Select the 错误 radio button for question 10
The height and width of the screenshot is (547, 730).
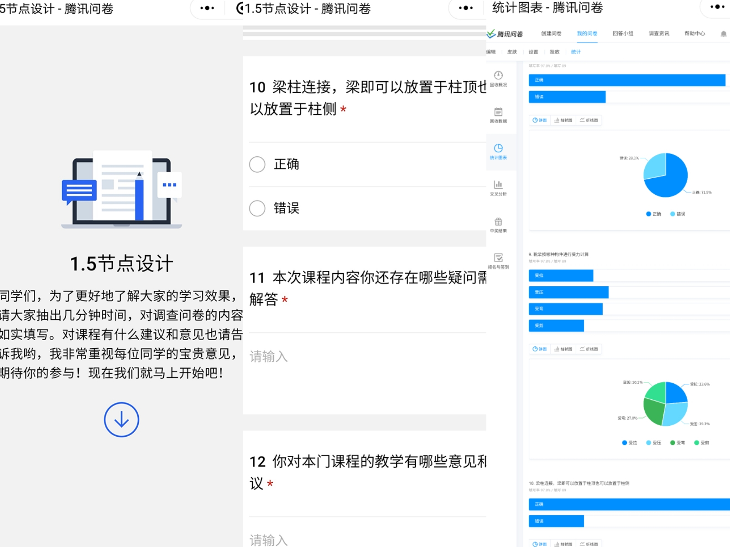click(257, 208)
